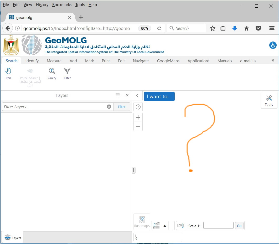The width and height of the screenshot is (279, 244).
Task: Switch to the Edit ribbon tab
Action: click(x=121, y=61)
